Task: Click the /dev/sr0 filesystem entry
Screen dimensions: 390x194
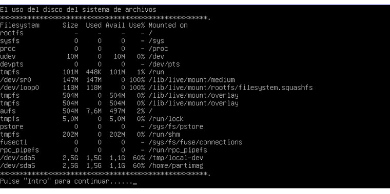Action: point(16,80)
